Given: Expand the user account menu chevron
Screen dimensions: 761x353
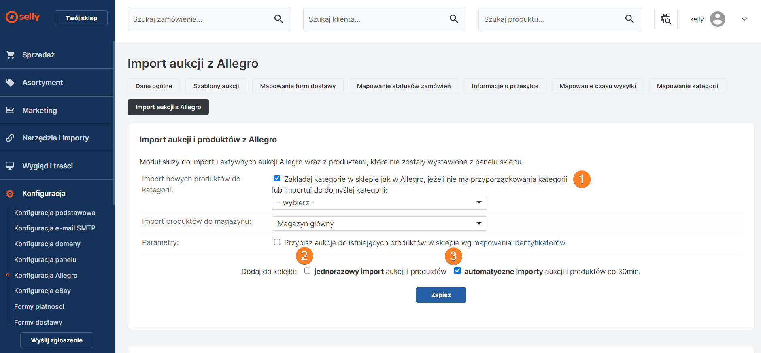Looking at the screenshot, I should [x=744, y=19].
